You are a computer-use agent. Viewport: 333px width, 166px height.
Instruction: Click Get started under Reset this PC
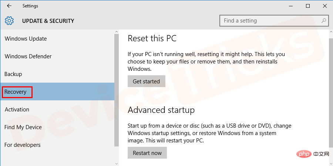click(x=146, y=81)
